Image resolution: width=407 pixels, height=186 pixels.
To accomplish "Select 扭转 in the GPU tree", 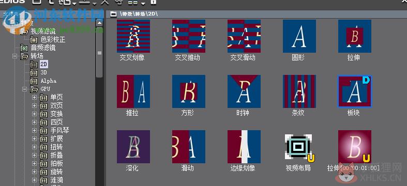I will tap(56, 147).
